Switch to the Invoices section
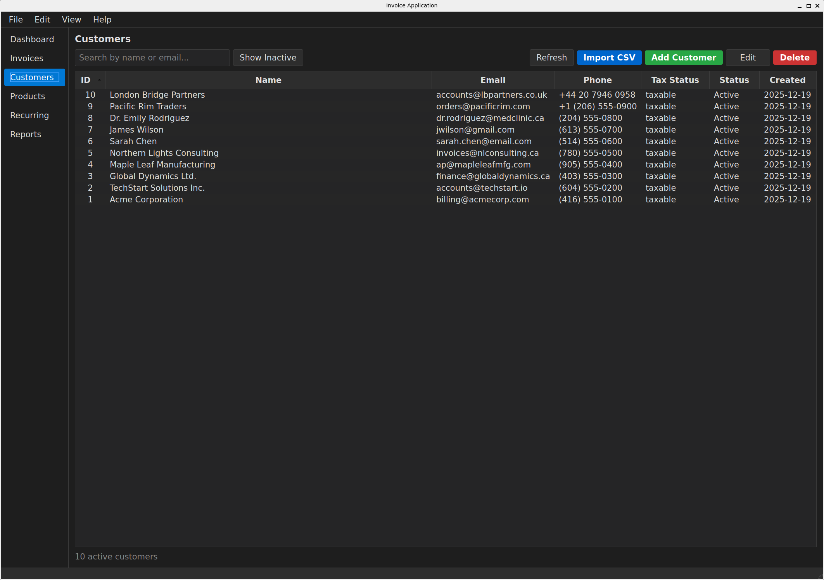The width and height of the screenshot is (824, 580). pos(26,58)
